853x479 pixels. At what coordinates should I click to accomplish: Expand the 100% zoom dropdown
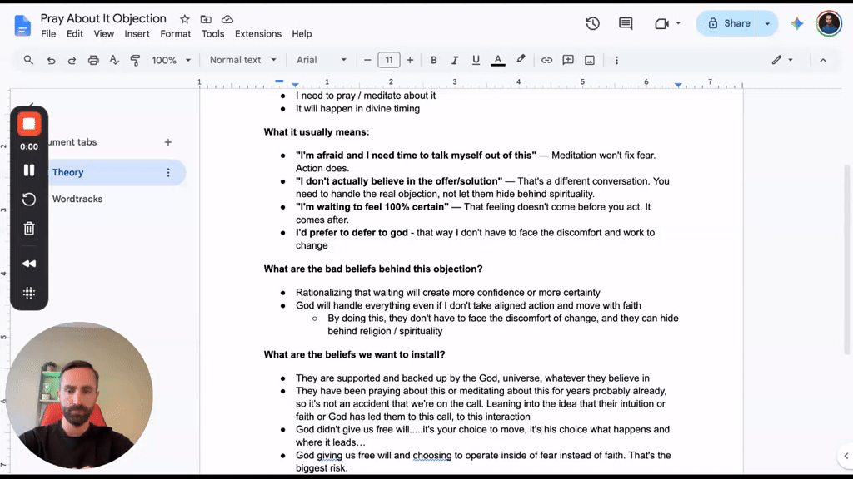coord(171,60)
